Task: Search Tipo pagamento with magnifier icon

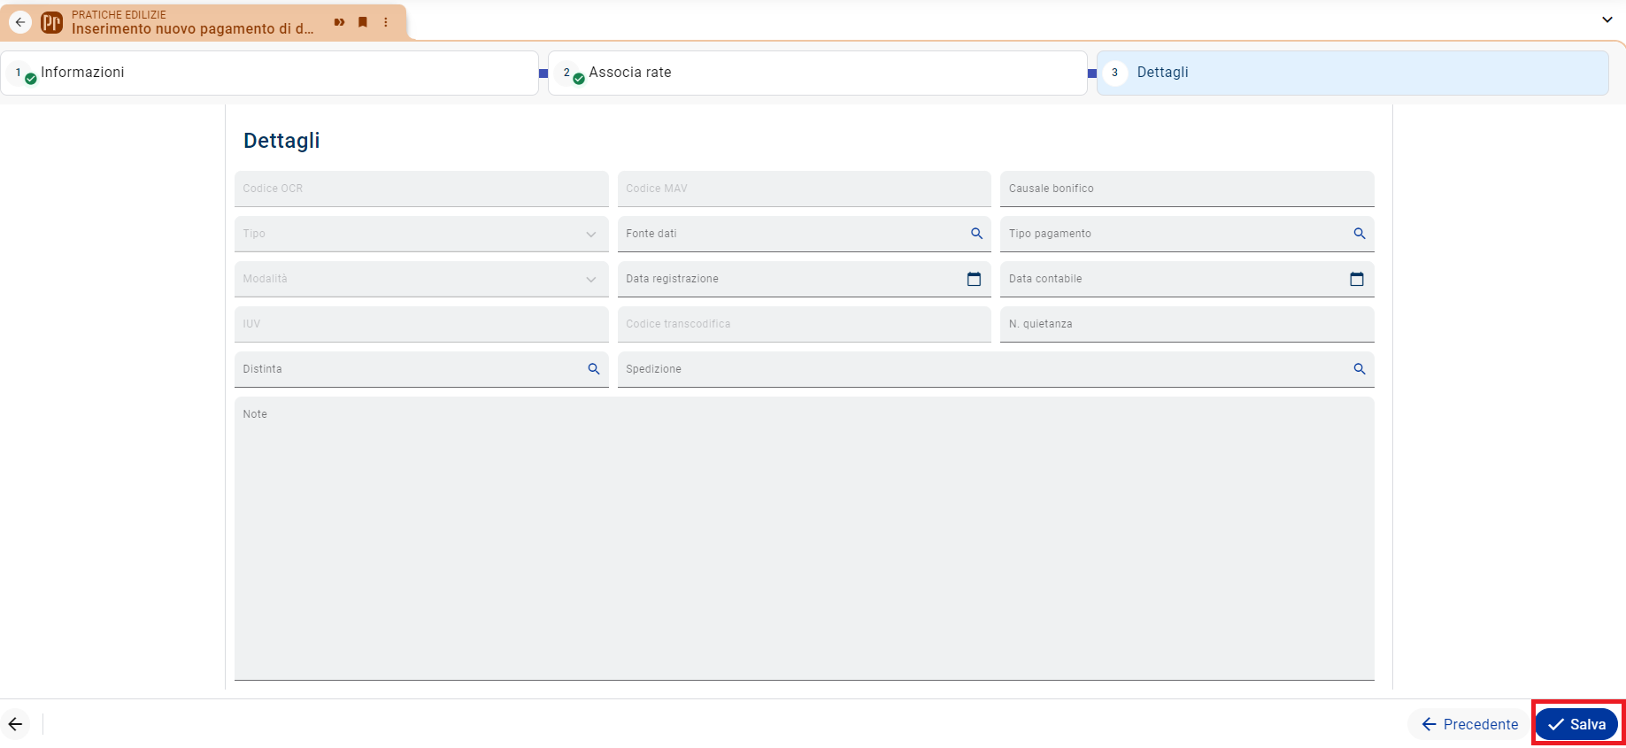Action: tap(1360, 234)
